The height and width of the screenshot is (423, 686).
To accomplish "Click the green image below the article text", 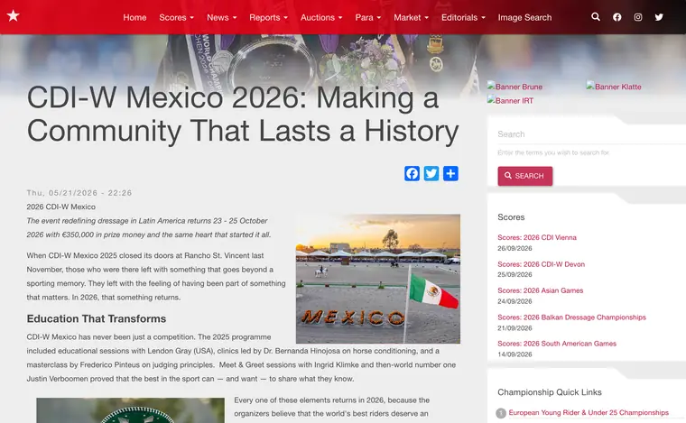I will (130, 410).
